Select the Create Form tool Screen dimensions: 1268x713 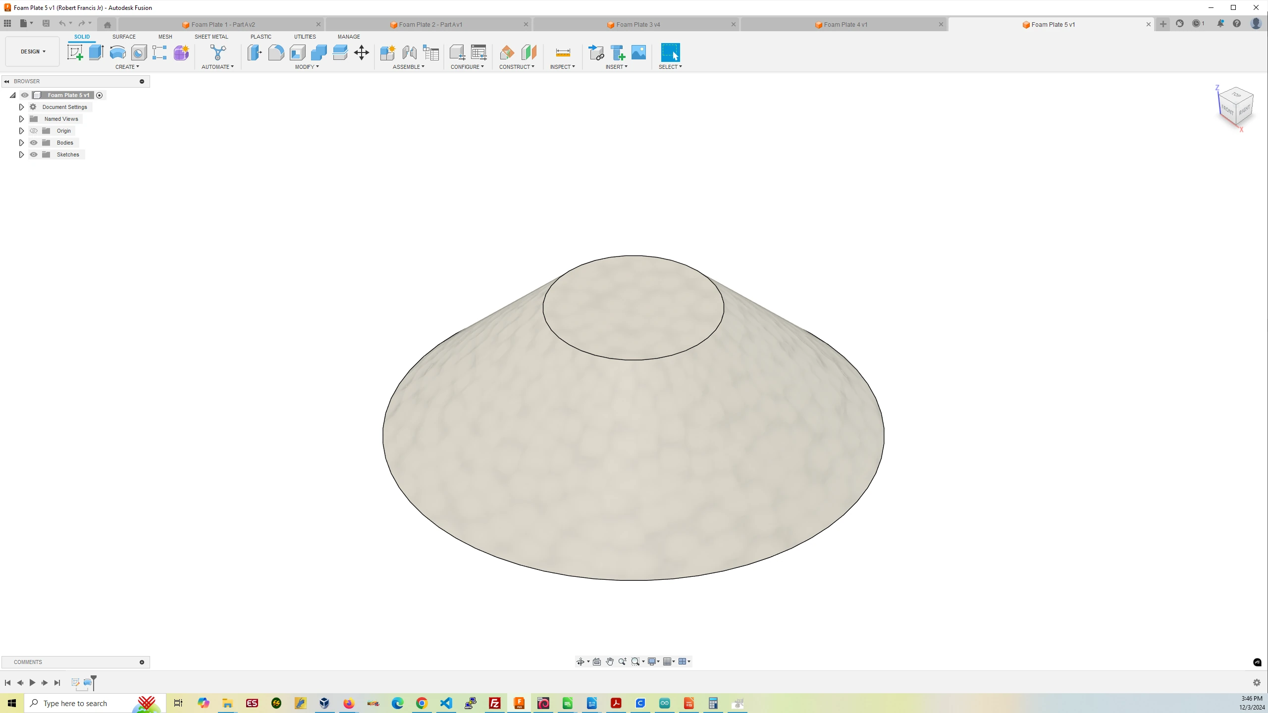click(181, 52)
